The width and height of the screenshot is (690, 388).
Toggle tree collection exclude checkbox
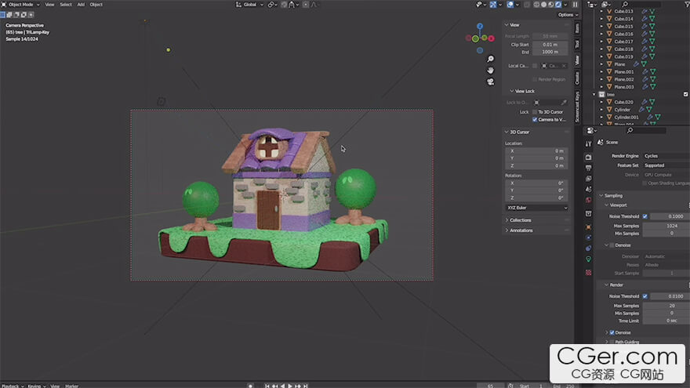tap(685, 95)
